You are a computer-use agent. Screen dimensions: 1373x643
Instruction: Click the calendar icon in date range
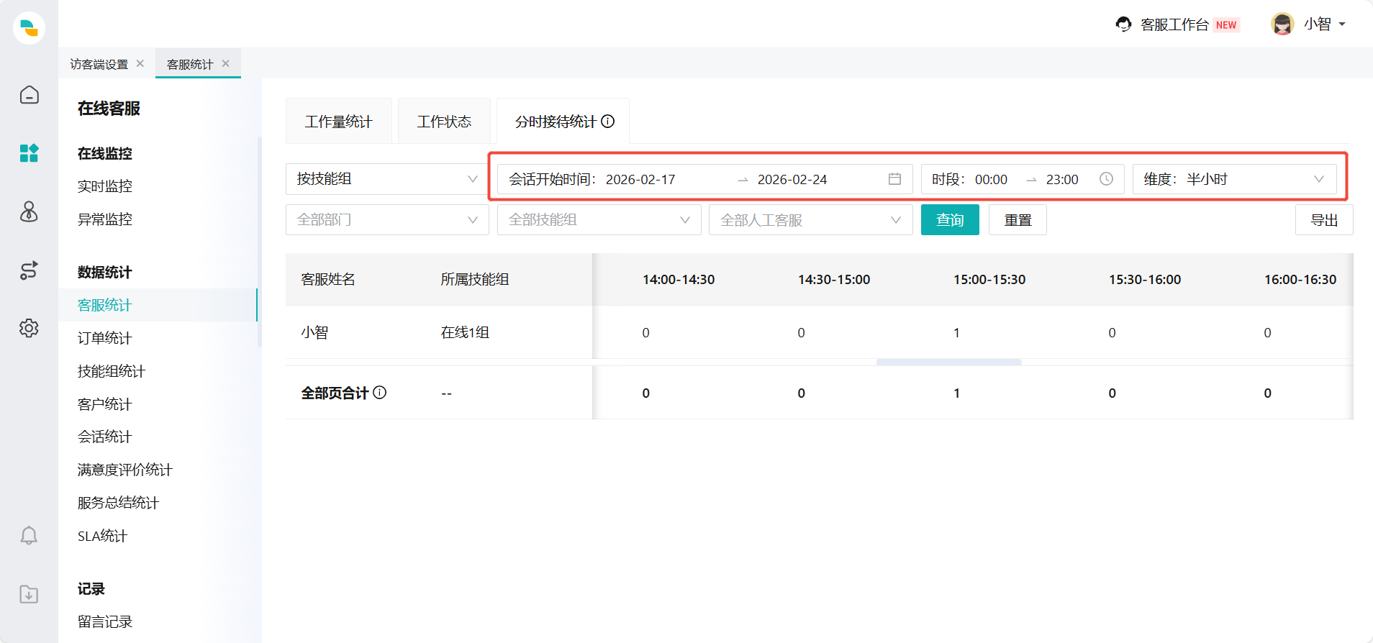[x=894, y=179]
